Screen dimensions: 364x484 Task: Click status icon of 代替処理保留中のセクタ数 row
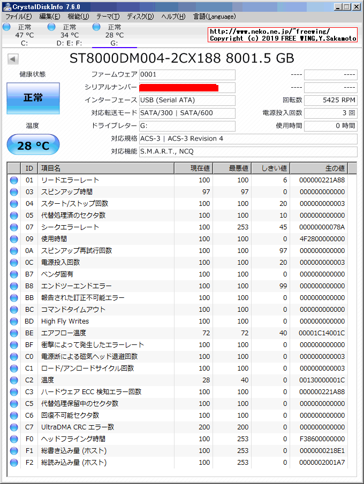pyautogui.click(x=14, y=404)
